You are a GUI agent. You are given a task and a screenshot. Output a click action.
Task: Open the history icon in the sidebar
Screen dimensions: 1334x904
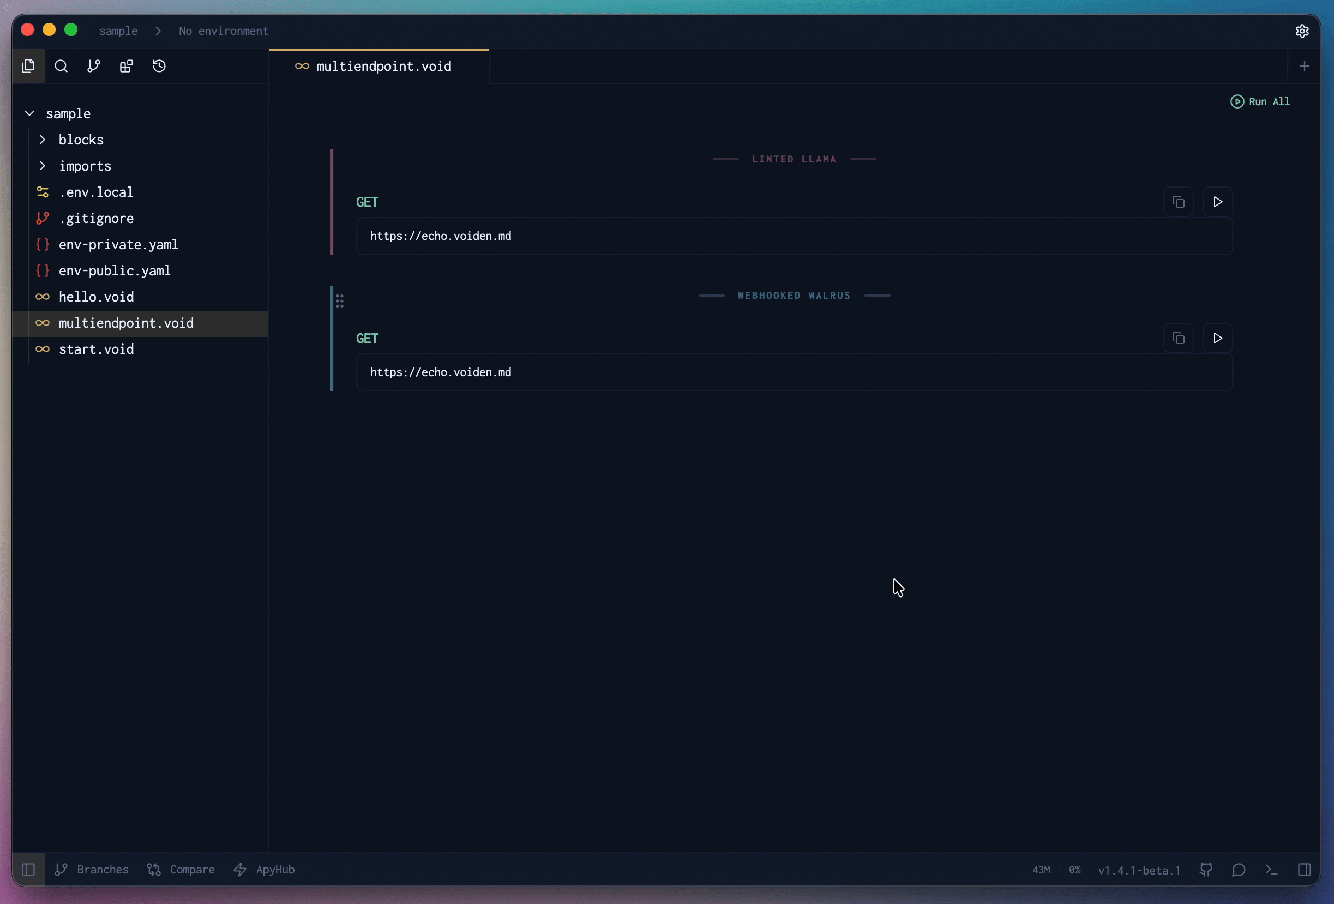[x=159, y=66]
